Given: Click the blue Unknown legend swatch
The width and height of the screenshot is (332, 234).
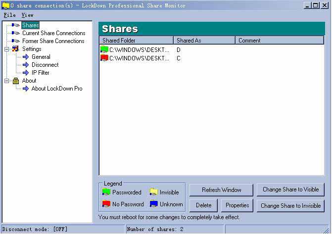Looking at the screenshot, I should tap(153, 204).
